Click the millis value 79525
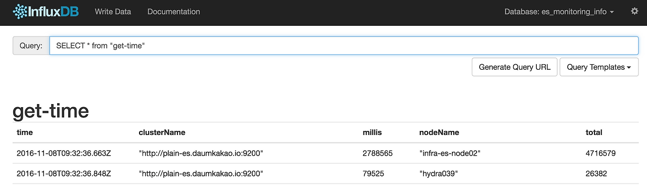 [373, 173]
